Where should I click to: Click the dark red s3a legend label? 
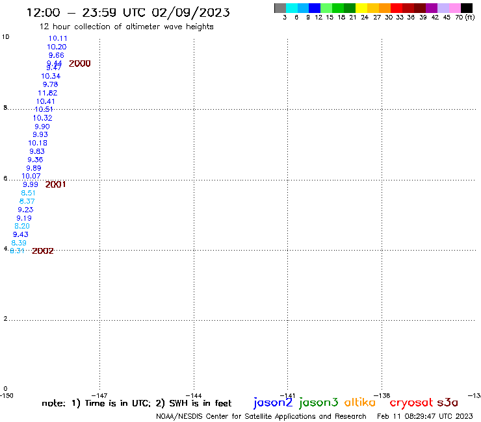[x=447, y=403]
